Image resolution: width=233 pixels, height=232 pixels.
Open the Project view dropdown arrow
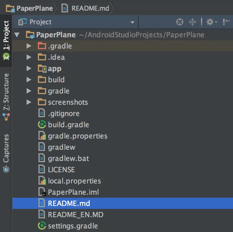132,22
